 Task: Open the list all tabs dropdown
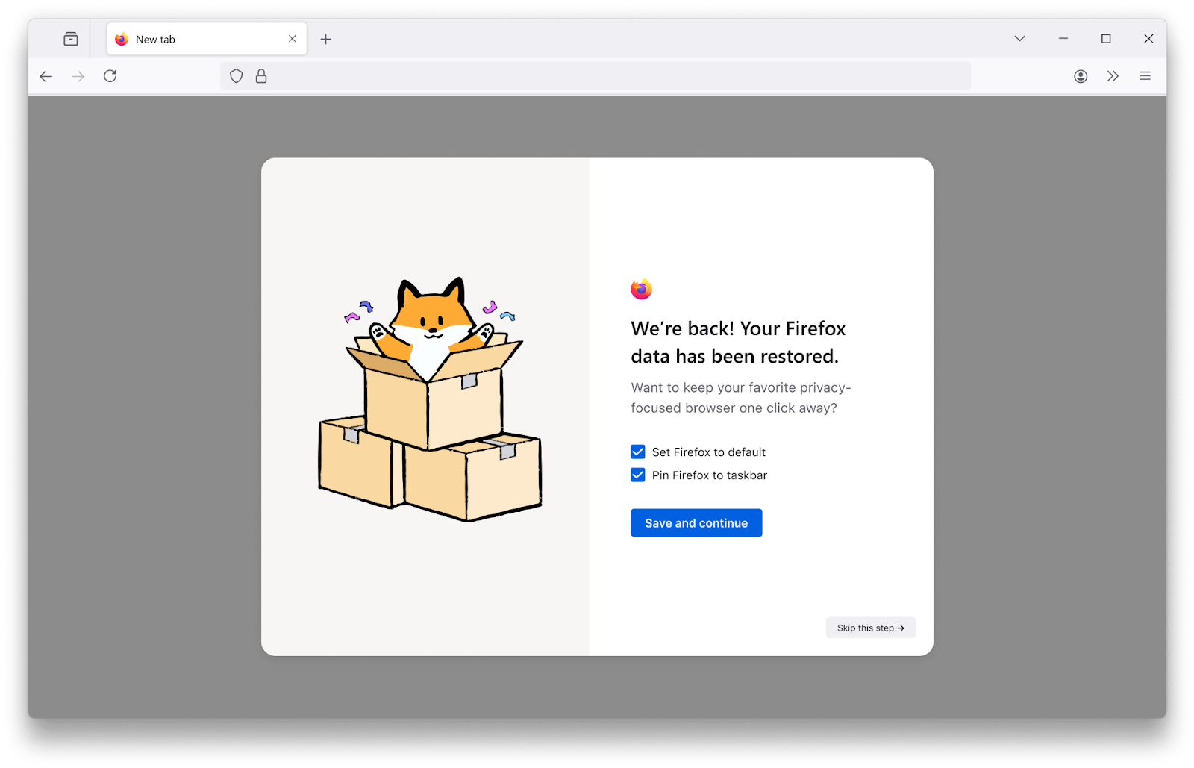click(x=1019, y=38)
